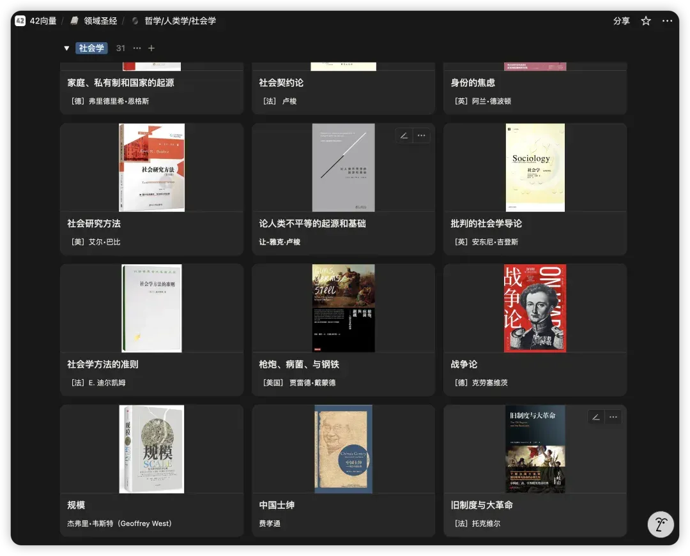The height and width of the screenshot is (556, 690).
Task: Click the 42 workspace logo icon
Action: click(x=20, y=20)
